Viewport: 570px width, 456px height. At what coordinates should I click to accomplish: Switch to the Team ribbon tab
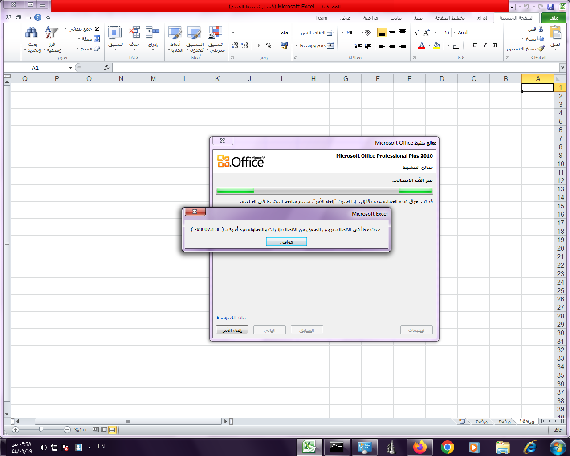click(x=321, y=18)
